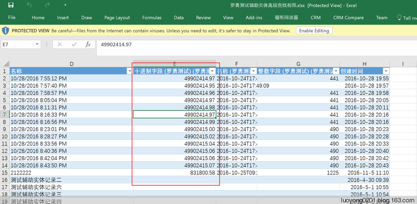This screenshot has height=204, width=417.
Task: Click cell 测试辅助实体记录三
Action: click(71, 194)
